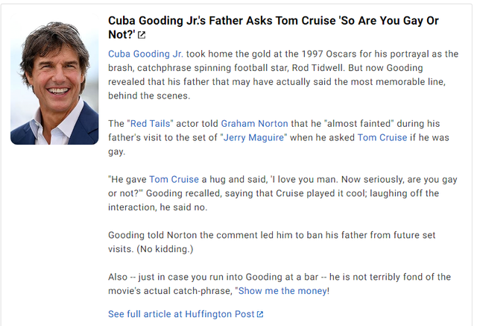Click "Tom Cruise" link in "He gave" quote
477x326 pixels.
coord(174,179)
